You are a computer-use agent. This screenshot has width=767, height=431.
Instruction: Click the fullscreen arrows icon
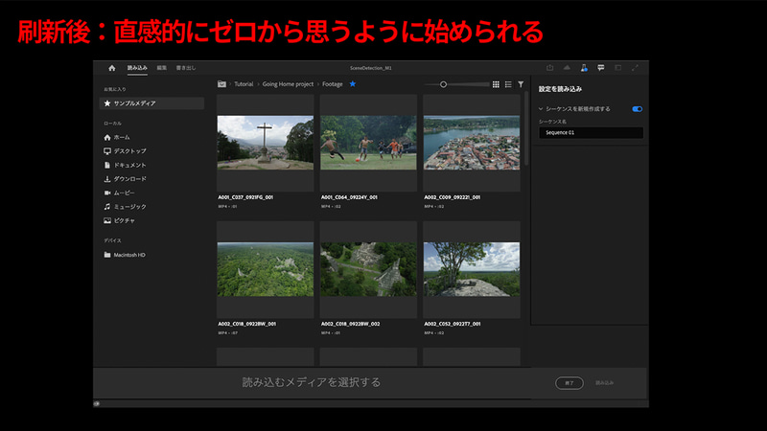click(x=635, y=68)
